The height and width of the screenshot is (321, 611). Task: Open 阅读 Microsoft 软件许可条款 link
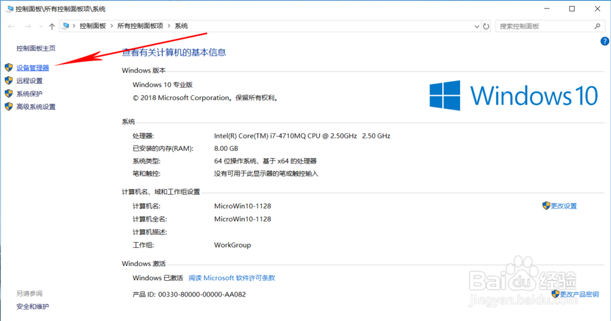tap(232, 278)
